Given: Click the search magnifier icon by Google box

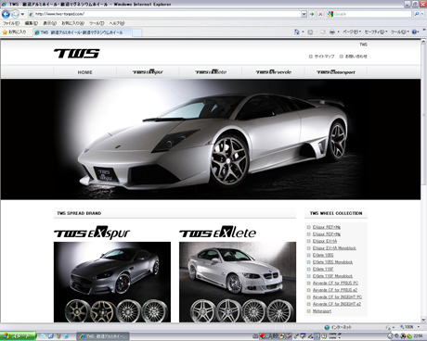Looking at the screenshot, I should 417,14.
